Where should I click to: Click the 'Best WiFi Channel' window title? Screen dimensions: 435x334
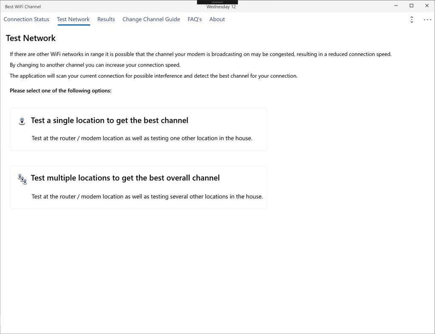click(x=23, y=7)
